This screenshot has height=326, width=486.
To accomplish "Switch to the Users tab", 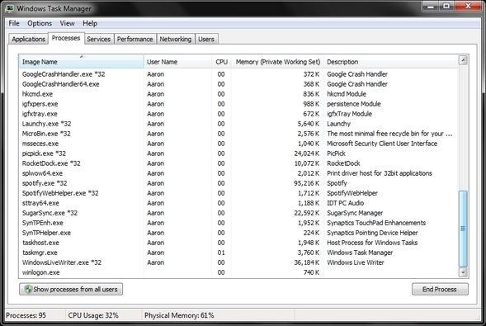I will (x=206, y=39).
